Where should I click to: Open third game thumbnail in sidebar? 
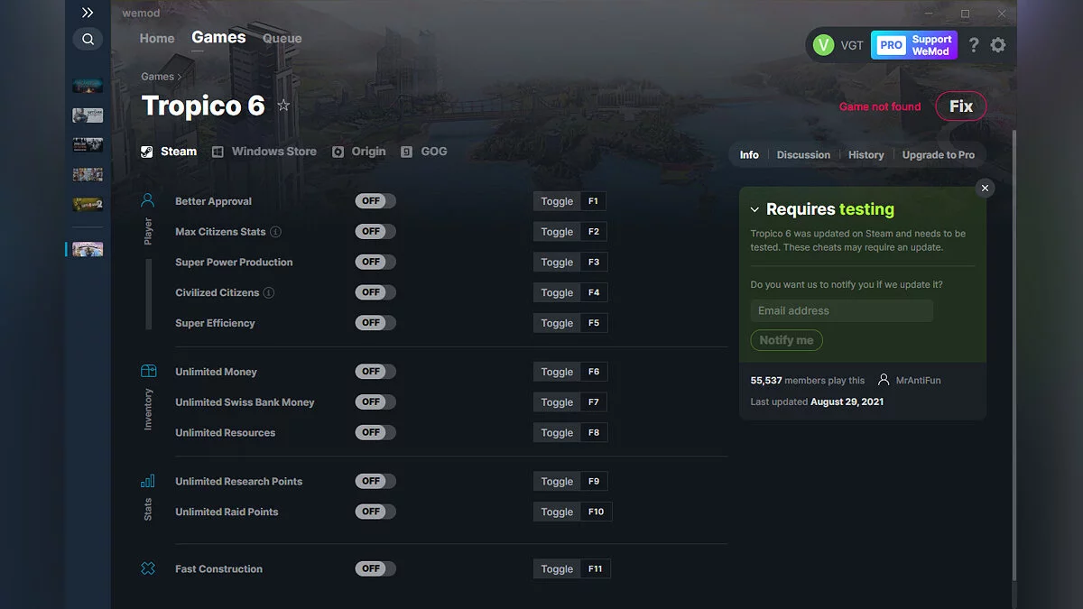88,145
